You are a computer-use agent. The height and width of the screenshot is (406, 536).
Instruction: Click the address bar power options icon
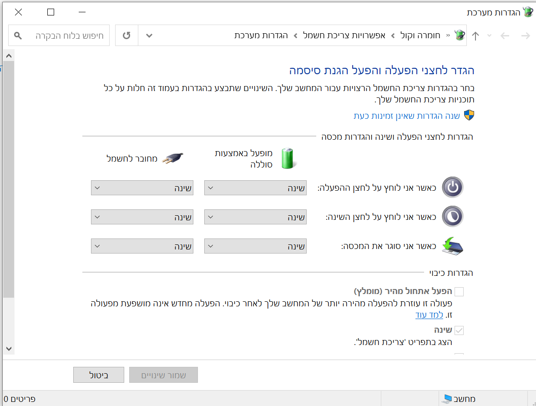(460, 35)
